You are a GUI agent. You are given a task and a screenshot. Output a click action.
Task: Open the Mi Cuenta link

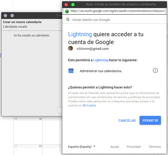[89, 105]
